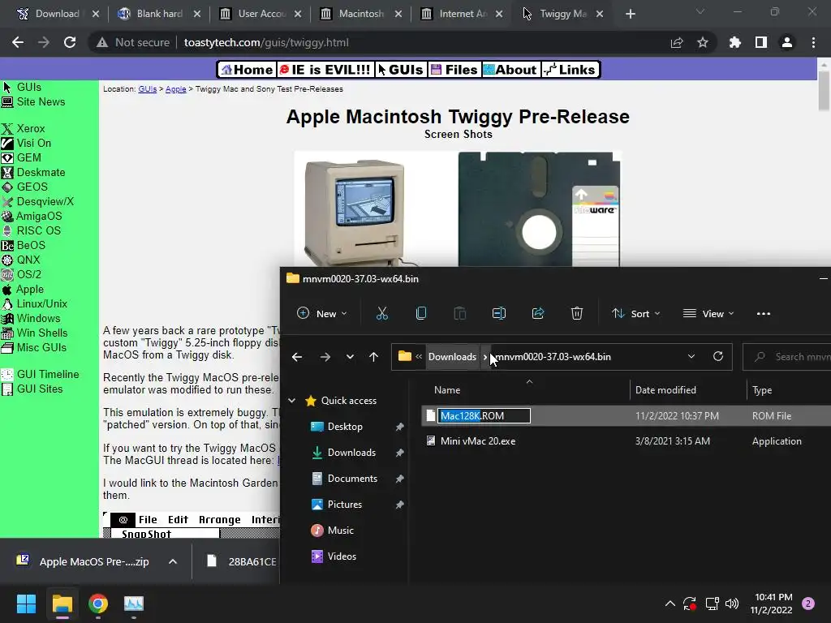The height and width of the screenshot is (623, 831).
Task: Go up one folder in File Explorer
Action: pyautogui.click(x=373, y=357)
